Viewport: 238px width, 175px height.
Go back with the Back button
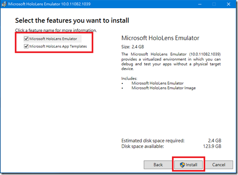coord(158,164)
